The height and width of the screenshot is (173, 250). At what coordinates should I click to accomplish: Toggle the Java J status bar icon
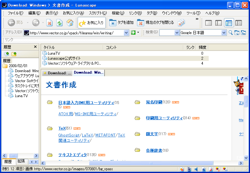211,169
